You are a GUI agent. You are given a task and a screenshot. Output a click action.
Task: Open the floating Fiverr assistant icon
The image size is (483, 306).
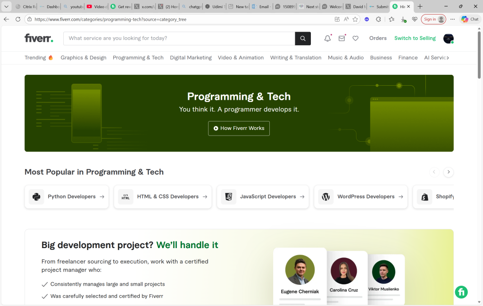coord(461,292)
